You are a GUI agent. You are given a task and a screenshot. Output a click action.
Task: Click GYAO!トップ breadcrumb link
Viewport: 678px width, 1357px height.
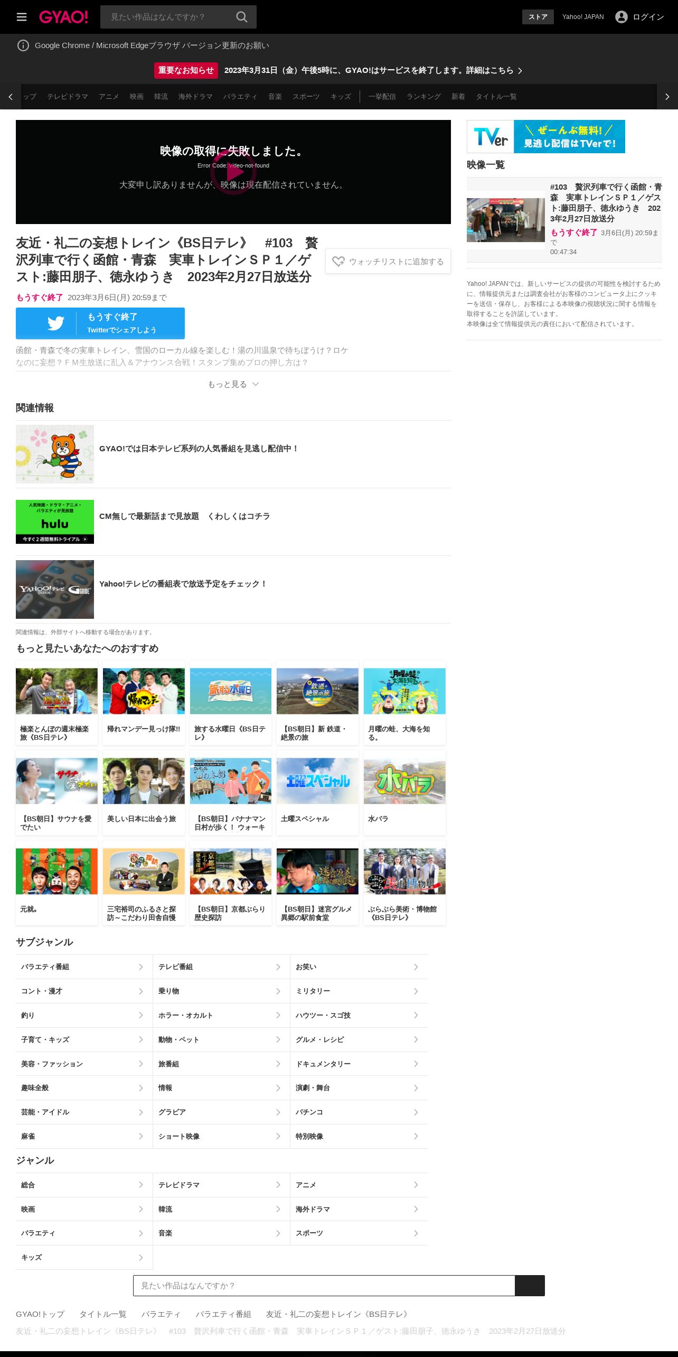[40, 1314]
